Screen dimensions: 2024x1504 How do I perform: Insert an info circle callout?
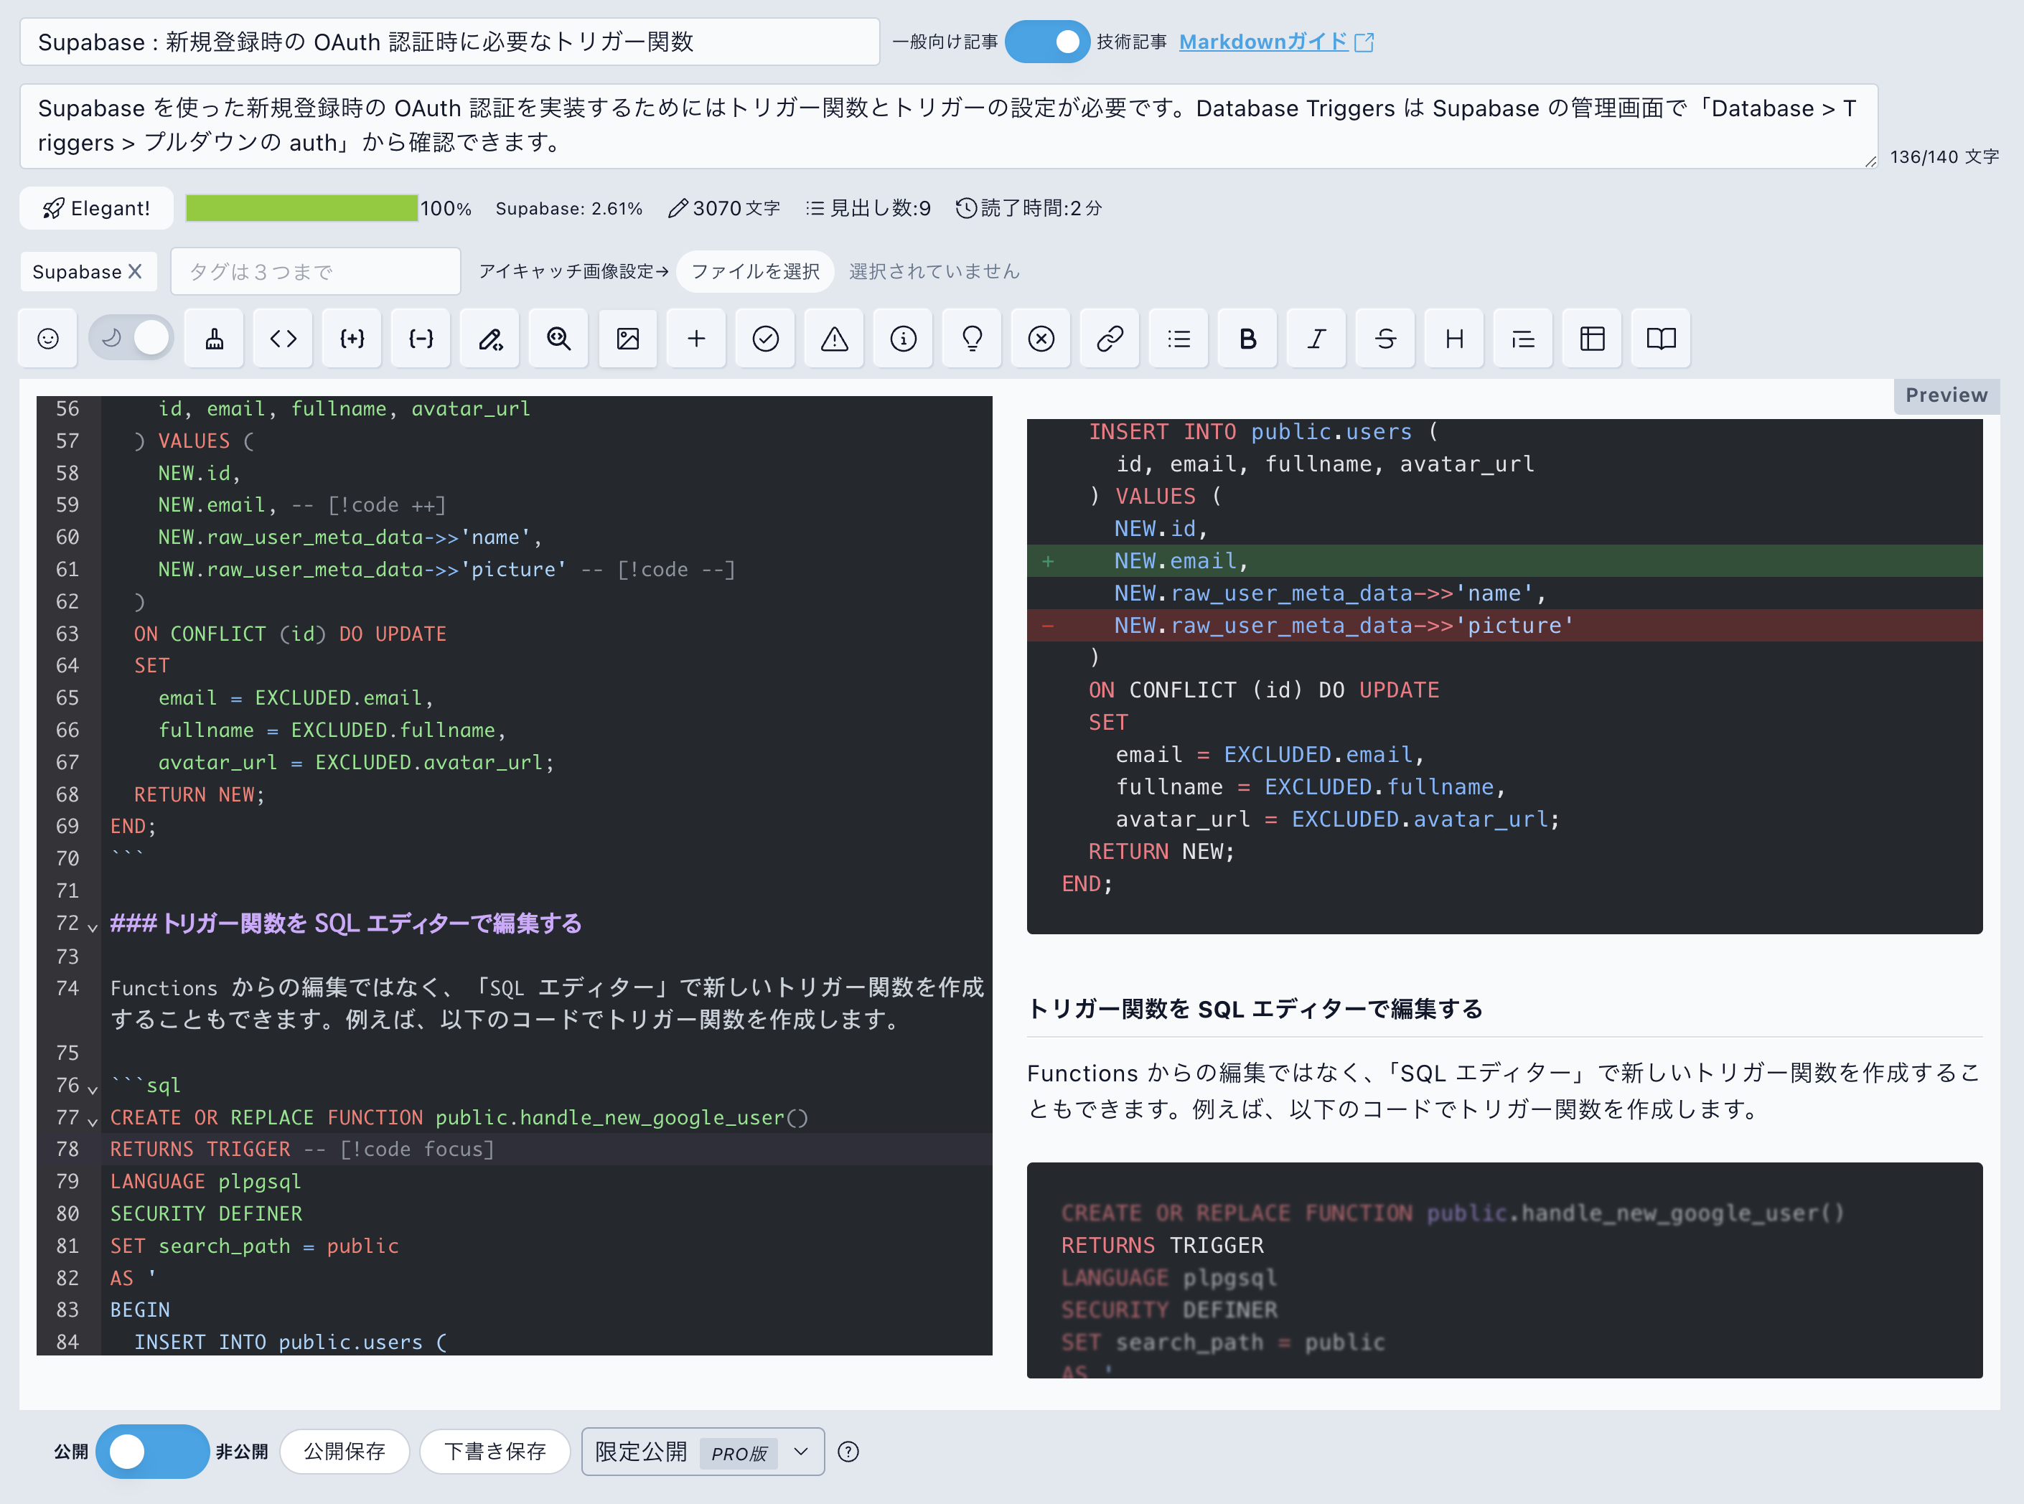point(903,339)
